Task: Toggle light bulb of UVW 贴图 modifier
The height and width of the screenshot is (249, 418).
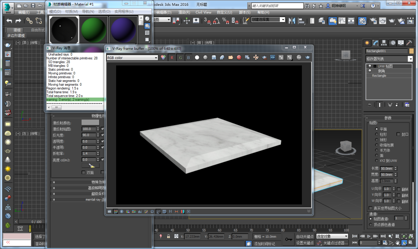Action: 370,66
